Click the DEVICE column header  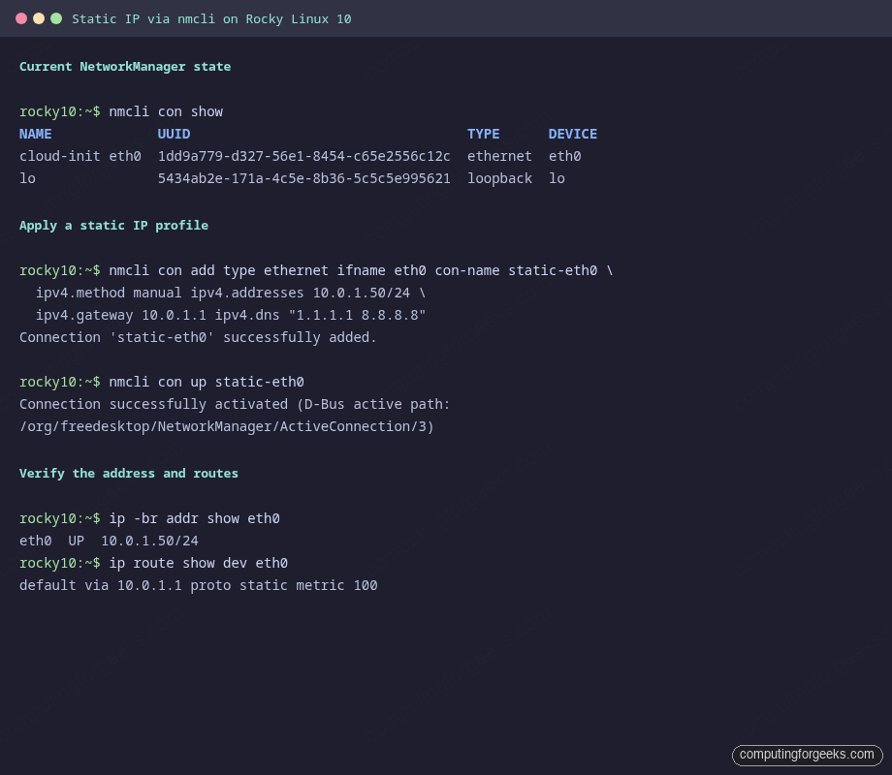pos(572,134)
